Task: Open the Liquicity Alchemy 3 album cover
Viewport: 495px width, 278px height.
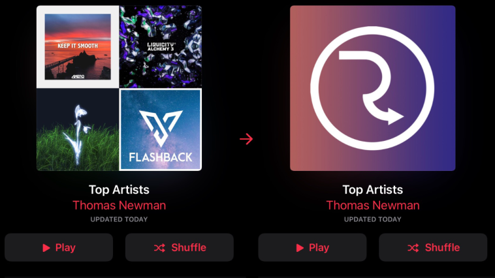Action: coord(161,47)
